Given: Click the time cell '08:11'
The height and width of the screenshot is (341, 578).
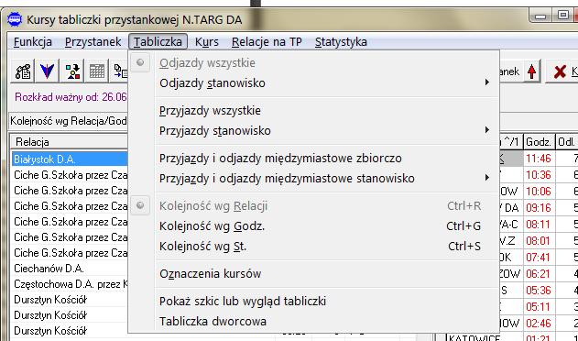Looking at the screenshot, I should 539,225.
